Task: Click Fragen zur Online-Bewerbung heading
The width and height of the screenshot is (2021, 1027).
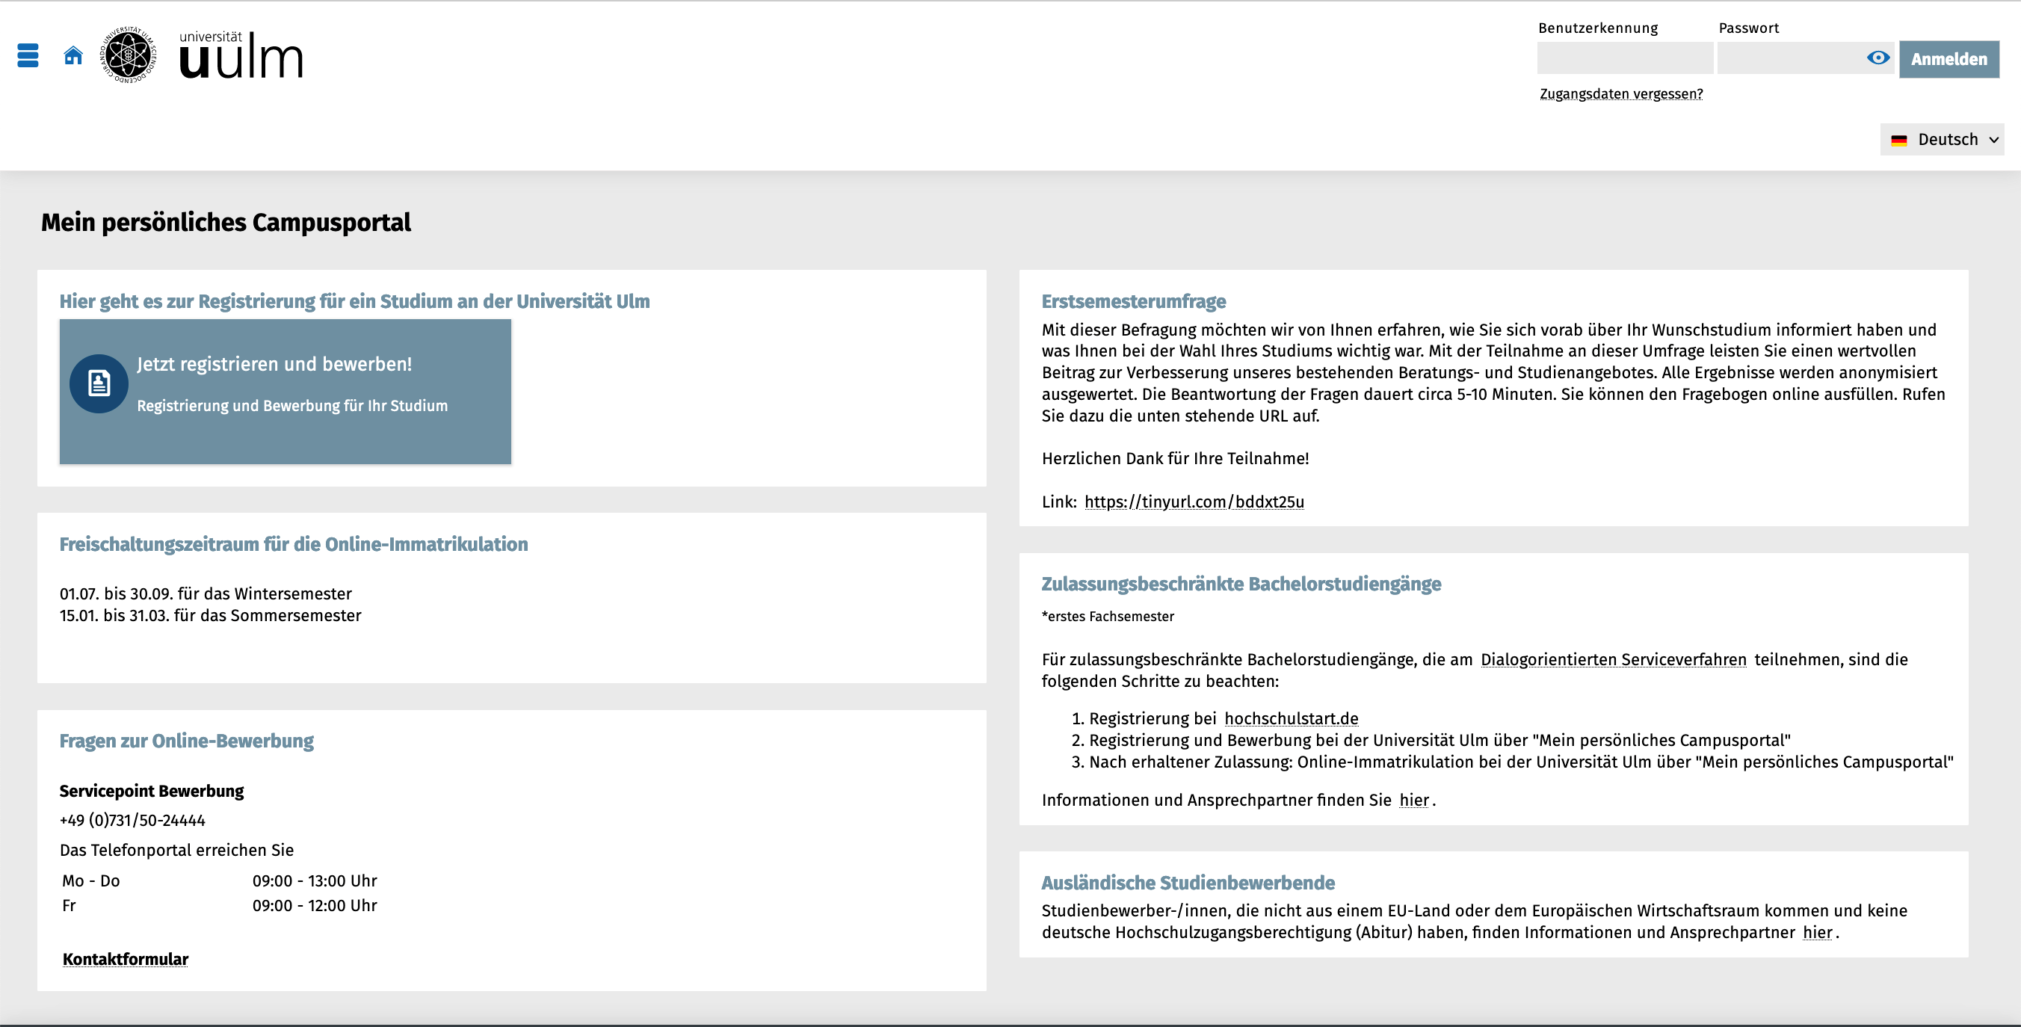Action: click(186, 741)
